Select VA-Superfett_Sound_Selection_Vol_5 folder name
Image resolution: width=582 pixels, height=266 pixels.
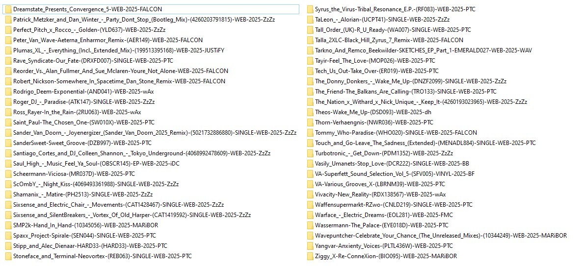click(x=395, y=174)
